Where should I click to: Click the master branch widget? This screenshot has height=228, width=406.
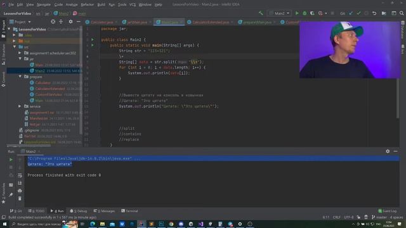(379, 217)
